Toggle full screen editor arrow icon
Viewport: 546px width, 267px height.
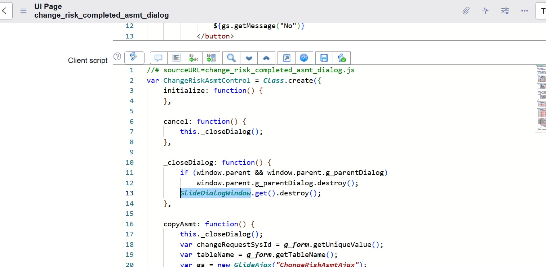tap(287, 58)
